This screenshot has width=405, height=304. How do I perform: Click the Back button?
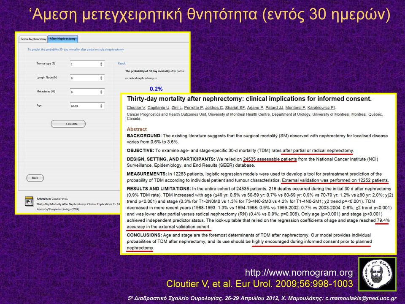(35, 178)
